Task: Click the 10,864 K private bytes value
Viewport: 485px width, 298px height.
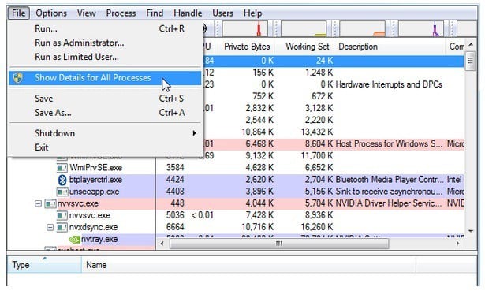Action: tap(257, 132)
